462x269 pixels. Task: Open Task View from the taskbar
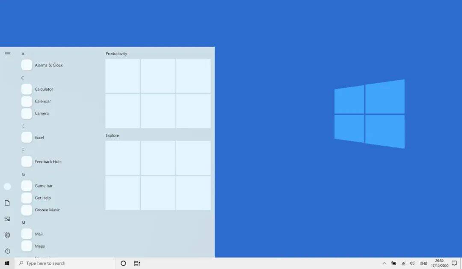136,263
